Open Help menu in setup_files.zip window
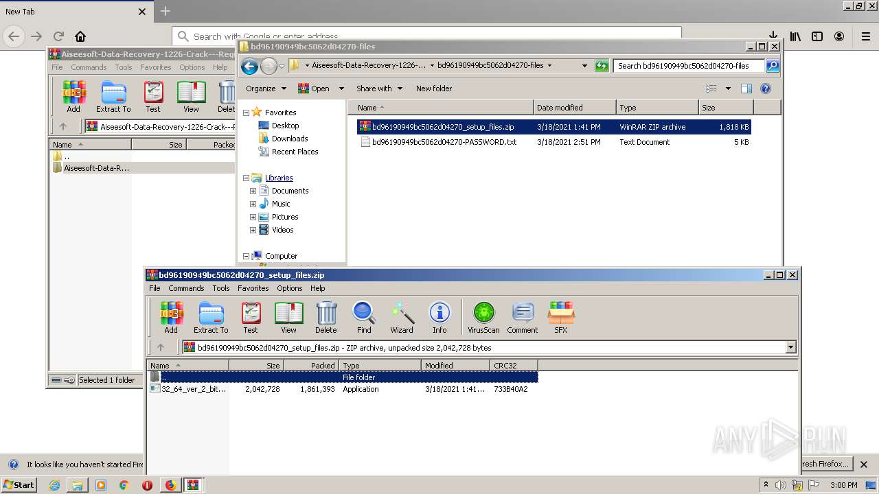The height and width of the screenshot is (494, 879). pyautogui.click(x=317, y=288)
